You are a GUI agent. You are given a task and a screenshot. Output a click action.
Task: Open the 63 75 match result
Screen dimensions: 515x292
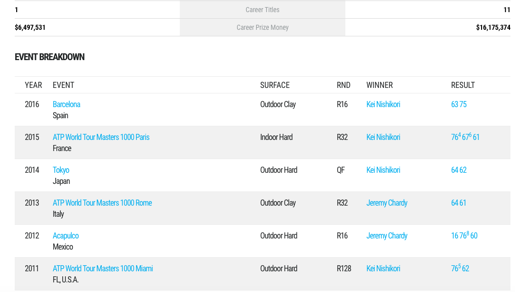pyautogui.click(x=458, y=104)
